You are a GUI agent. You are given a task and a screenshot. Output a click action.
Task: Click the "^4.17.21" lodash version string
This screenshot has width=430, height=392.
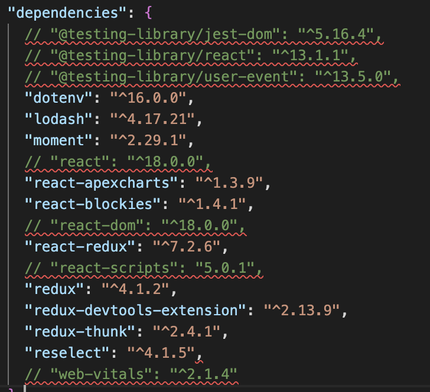(154, 120)
